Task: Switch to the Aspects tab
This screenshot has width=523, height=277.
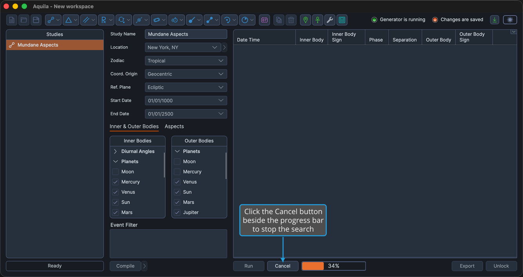Action: click(x=174, y=126)
